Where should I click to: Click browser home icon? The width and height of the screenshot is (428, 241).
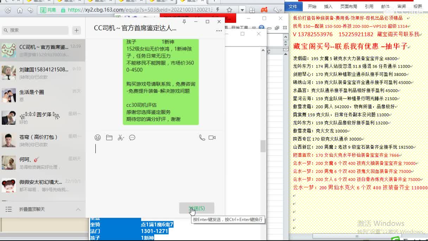[x=20, y=10]
